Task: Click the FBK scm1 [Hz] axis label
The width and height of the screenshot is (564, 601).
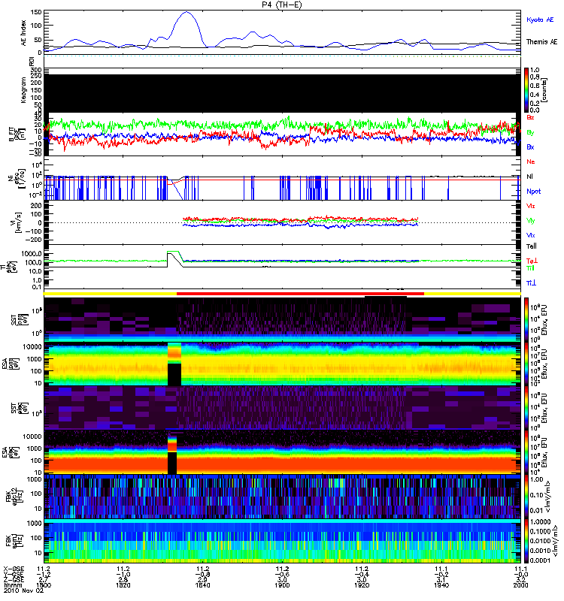Action: pos(14,540)
